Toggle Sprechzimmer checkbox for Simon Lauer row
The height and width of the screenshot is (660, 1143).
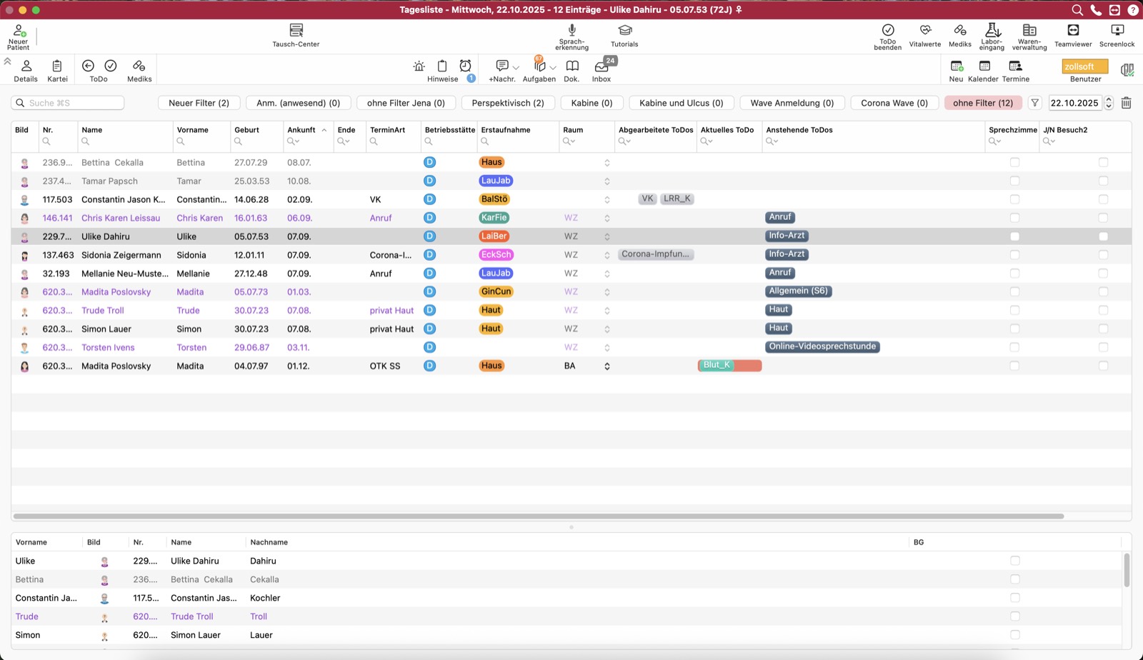pyautogui.click(x=1014, y=329)
